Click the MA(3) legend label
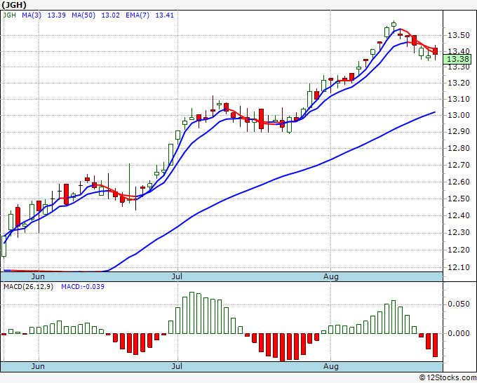Screen dimensions: 477x383 pyautogui.click(x=32, y=15)
